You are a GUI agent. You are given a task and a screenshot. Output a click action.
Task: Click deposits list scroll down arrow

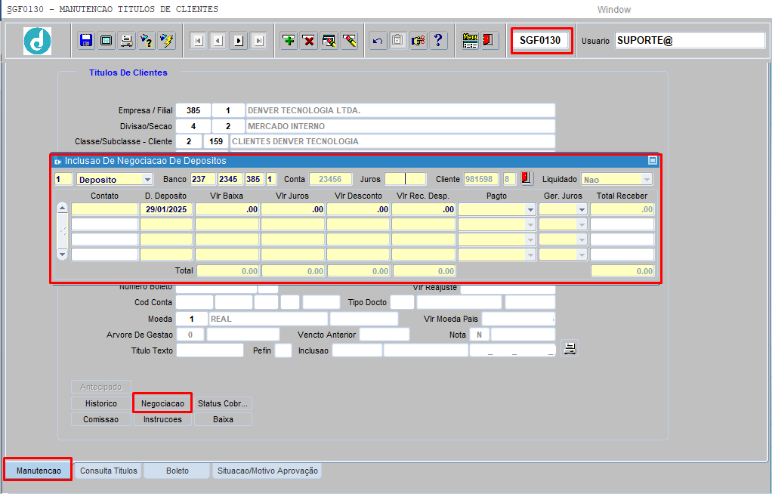tap(62, 254)
